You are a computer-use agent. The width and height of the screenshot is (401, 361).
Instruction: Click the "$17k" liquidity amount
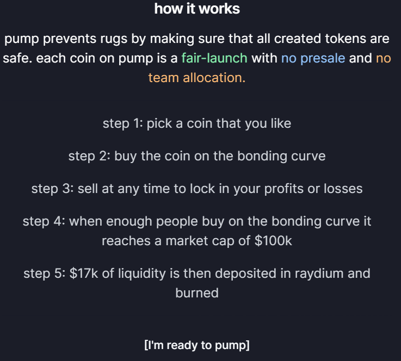coord(84,273)
